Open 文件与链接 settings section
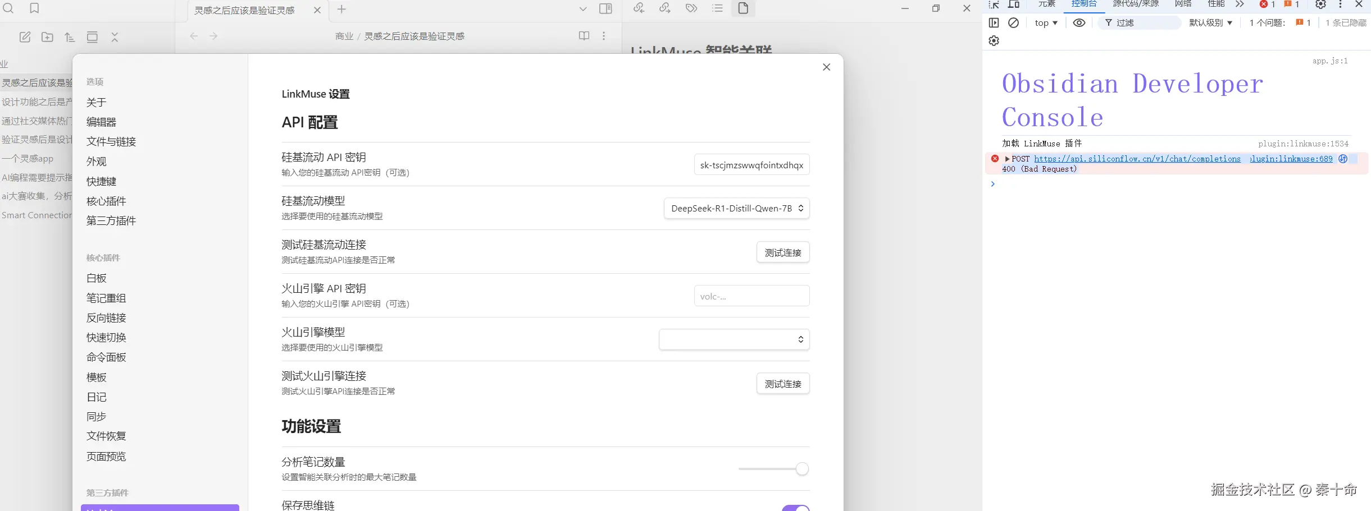Viewport: 1371px width, 511px height. [x=111, y=141]
